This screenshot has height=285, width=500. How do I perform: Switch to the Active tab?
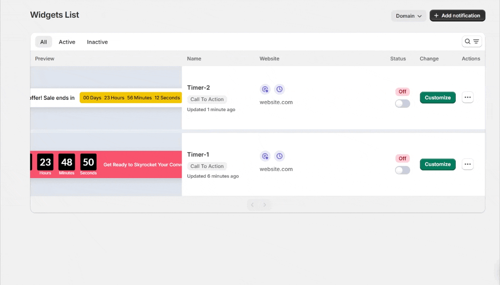pyautogui.click(x=67, y=42)
